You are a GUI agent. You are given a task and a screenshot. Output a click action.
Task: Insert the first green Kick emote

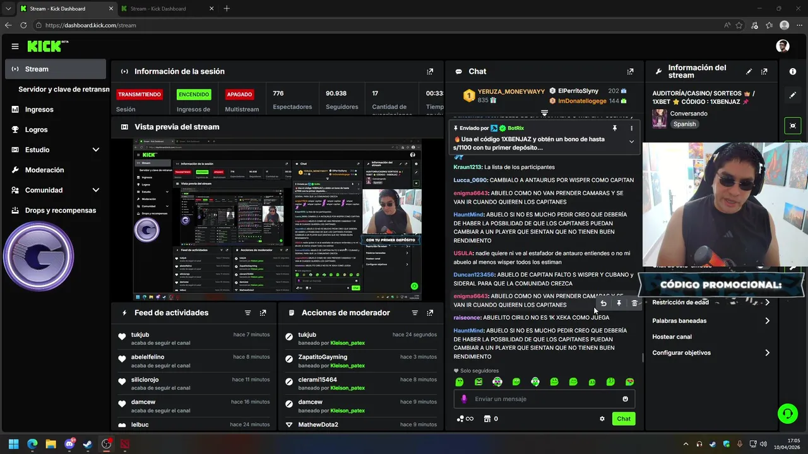tap(460, 382)
